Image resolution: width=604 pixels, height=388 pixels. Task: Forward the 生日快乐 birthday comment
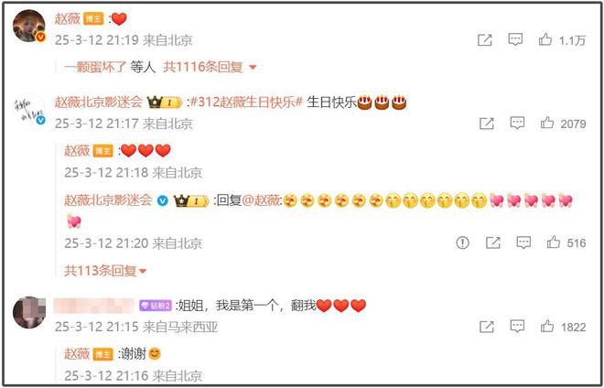(x=487, y=124)
